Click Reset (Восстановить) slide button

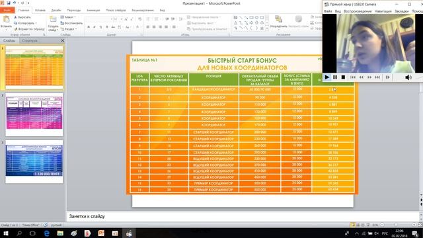coord(71,23)
